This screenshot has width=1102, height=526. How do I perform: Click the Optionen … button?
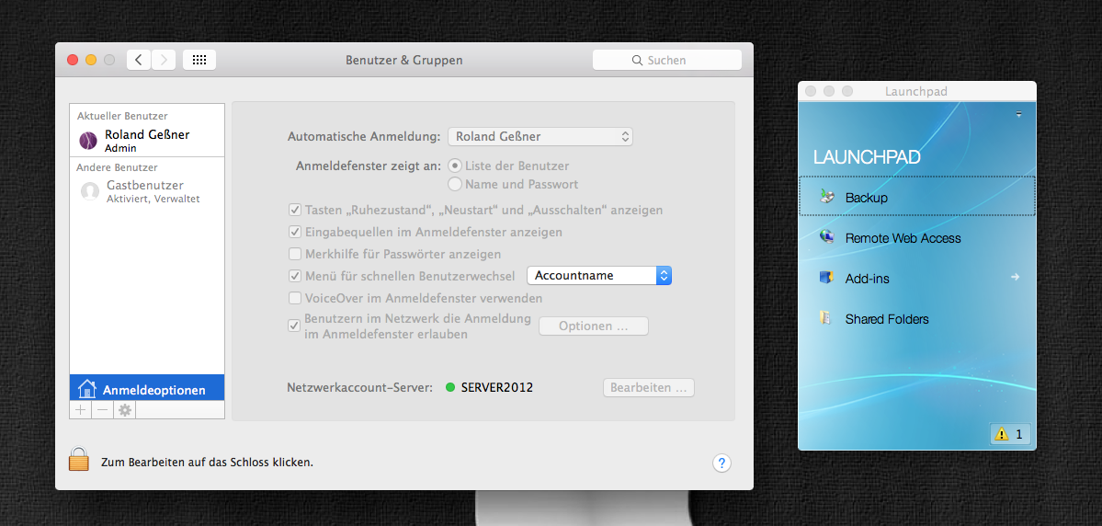tap(593, 326)
